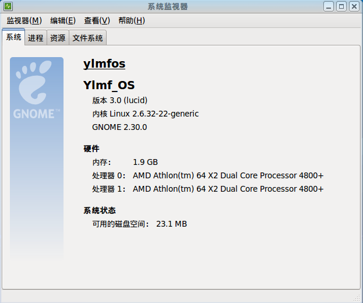The height and width of the screenshot is (303, 363).
Task: Switch to the 进程 tab
Action: (x=36, y=38)
